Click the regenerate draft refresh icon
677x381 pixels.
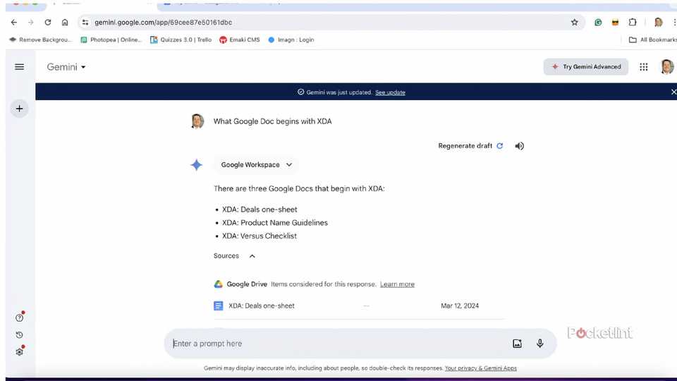[500, 146]
